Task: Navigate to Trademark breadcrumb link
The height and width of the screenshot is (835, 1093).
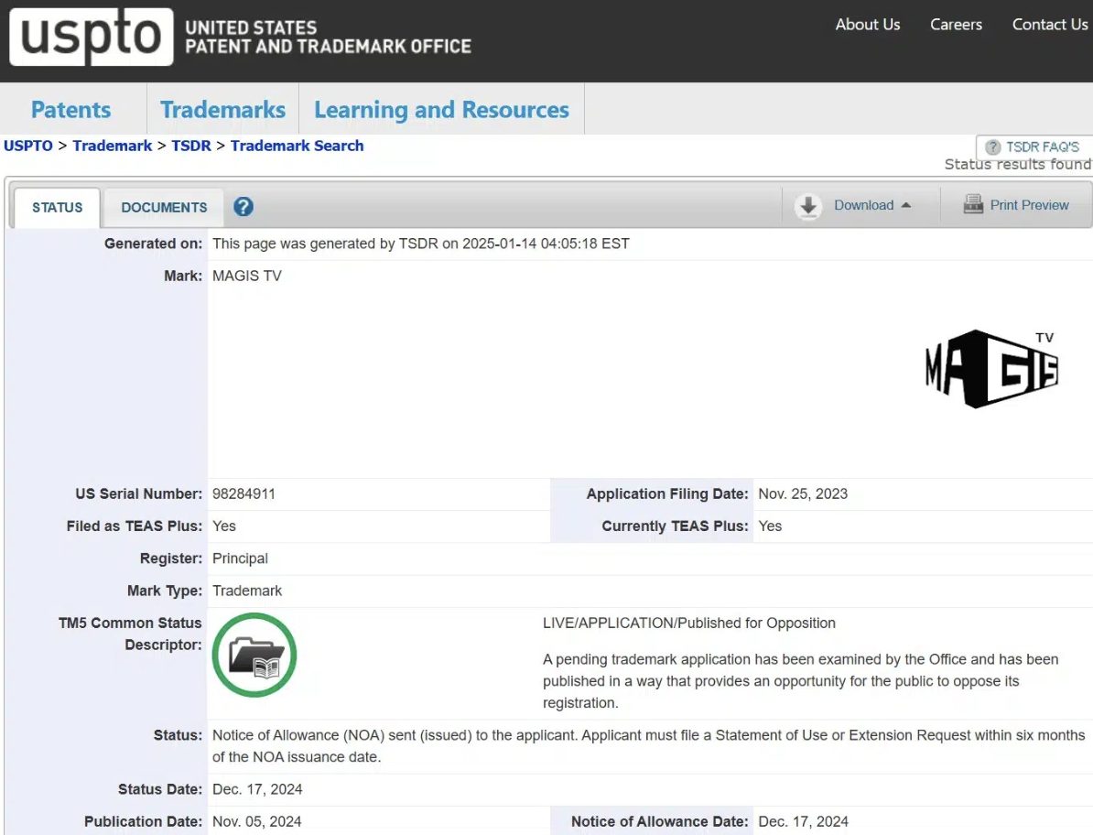Action: click(x=113, y=146)
